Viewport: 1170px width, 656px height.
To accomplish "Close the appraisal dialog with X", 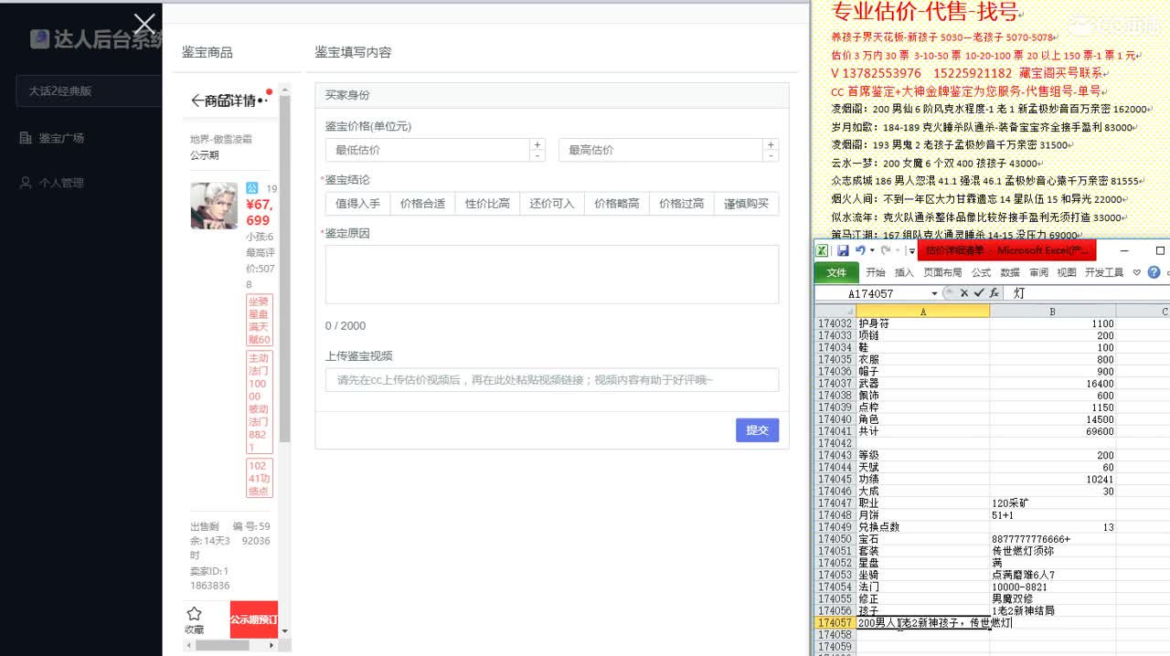I will pyautogui.click(x=144, y=25).
